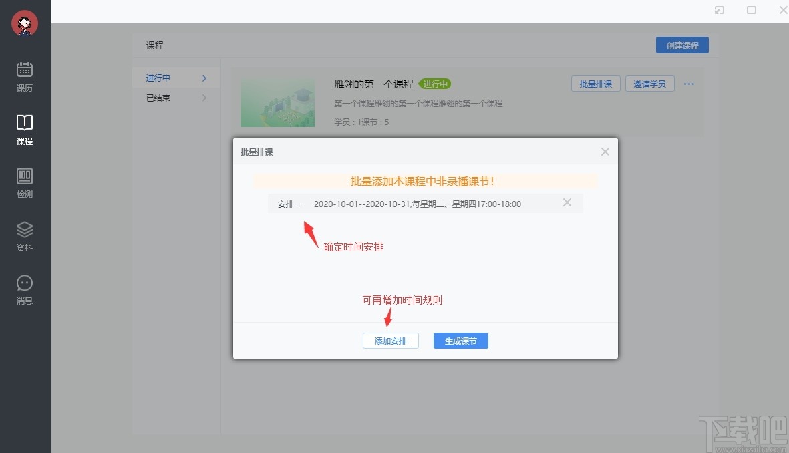Viewport: 789px width, 453px height.
Task: Switch to the 已结束 tab
Action: 157,98
